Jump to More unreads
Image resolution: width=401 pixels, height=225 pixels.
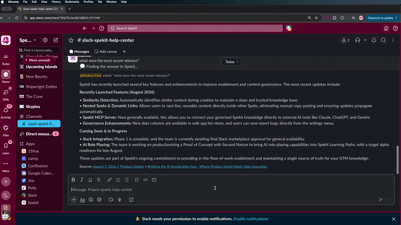click(39, 60)
